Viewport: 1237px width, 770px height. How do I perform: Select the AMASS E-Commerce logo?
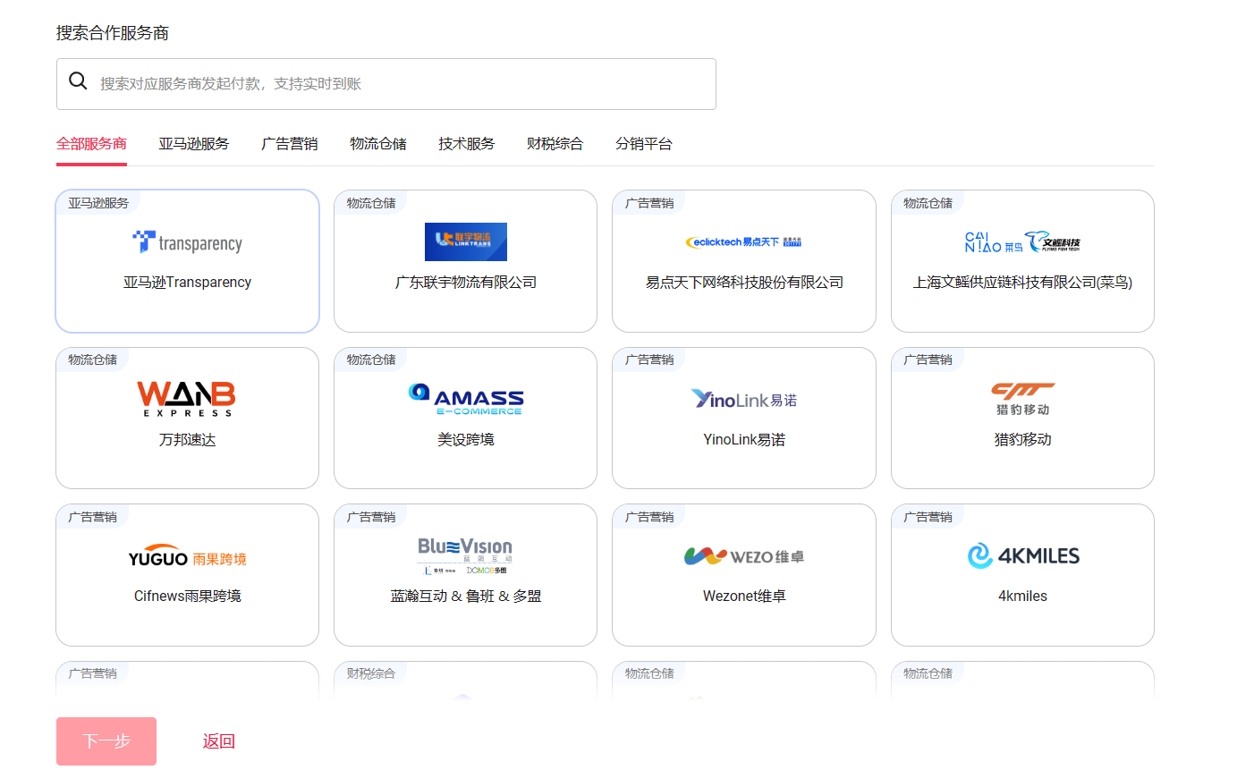(x=465, y=398)
